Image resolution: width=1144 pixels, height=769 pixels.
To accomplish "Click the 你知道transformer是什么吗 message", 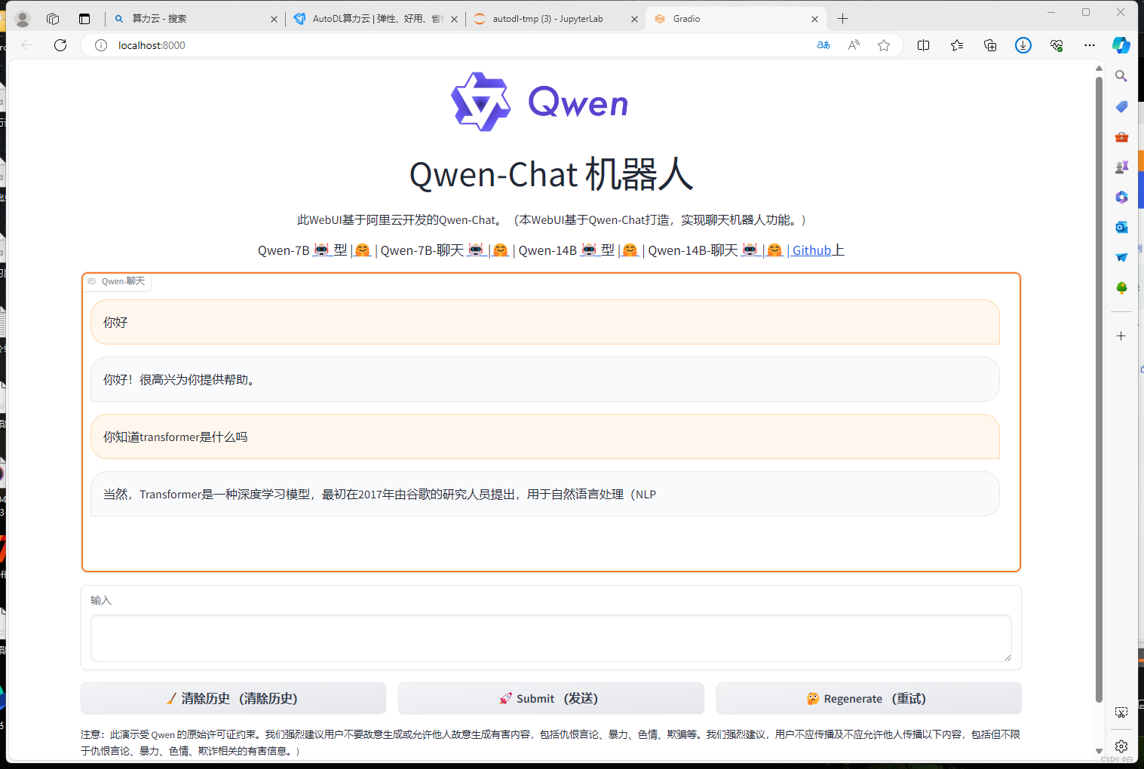I will [x=545, y=437].
